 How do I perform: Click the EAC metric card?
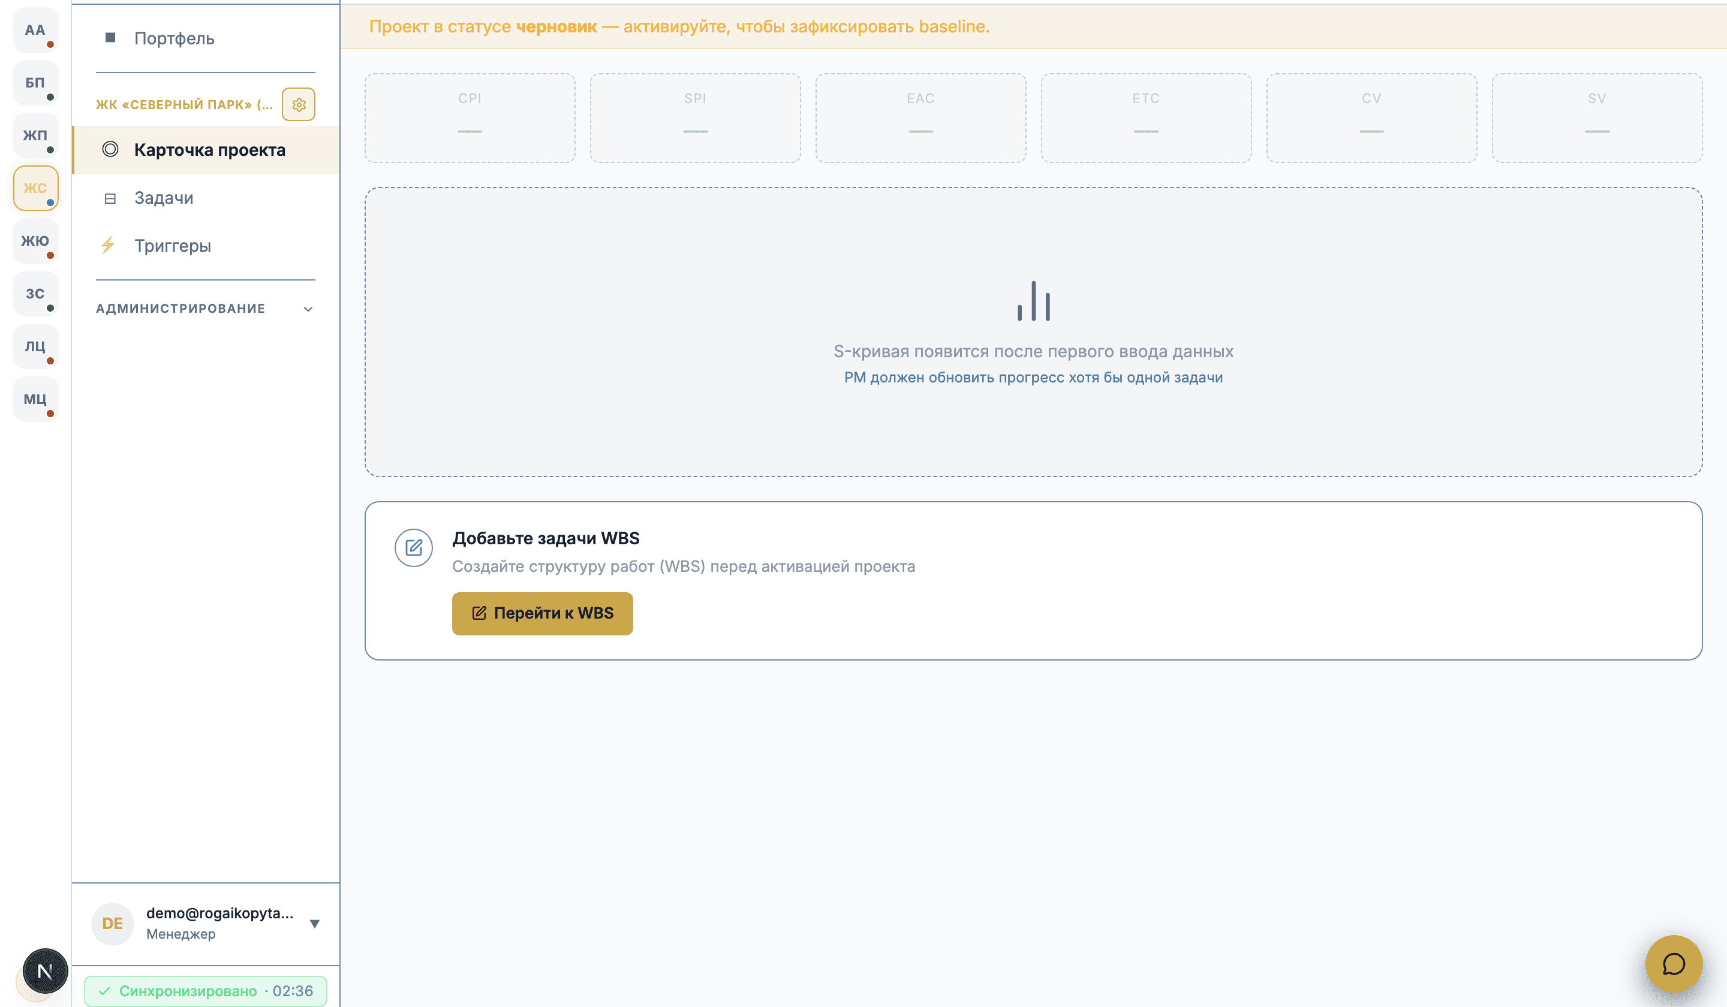coord(921,119)
